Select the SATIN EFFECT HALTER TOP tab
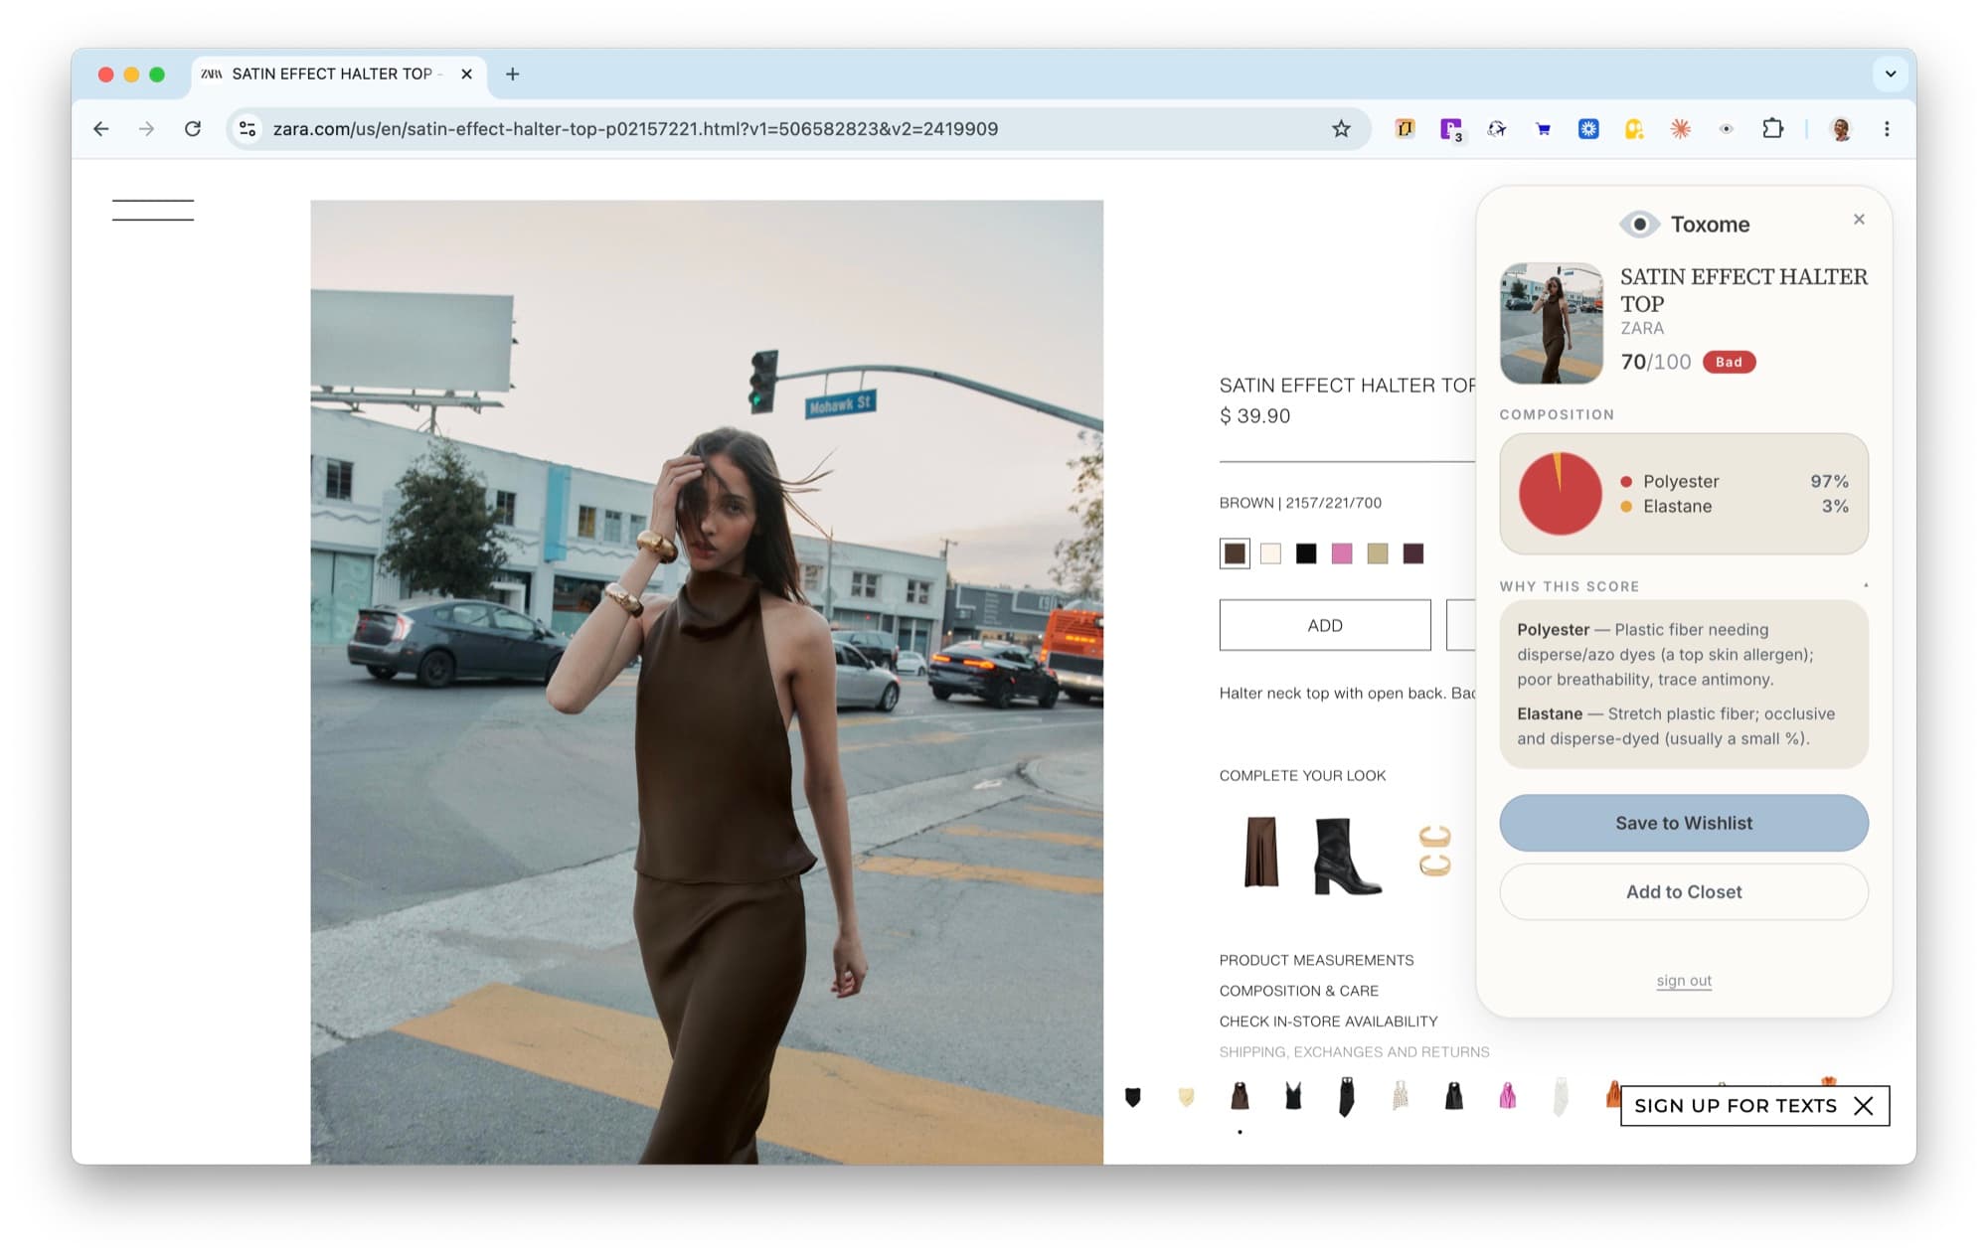 (337, 75)
